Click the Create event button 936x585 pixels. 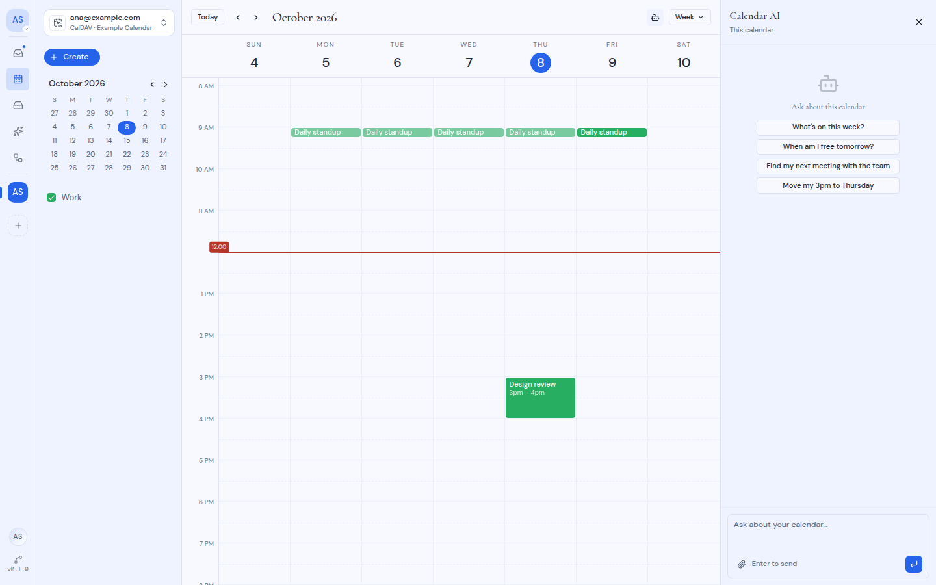pos(72,57)
